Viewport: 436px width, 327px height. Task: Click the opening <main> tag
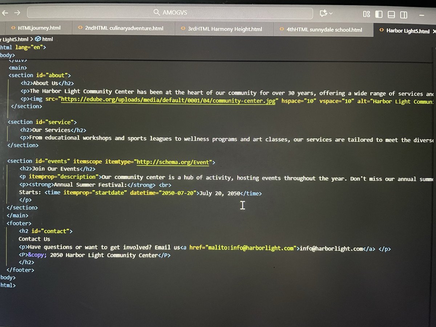click(18, 68)
